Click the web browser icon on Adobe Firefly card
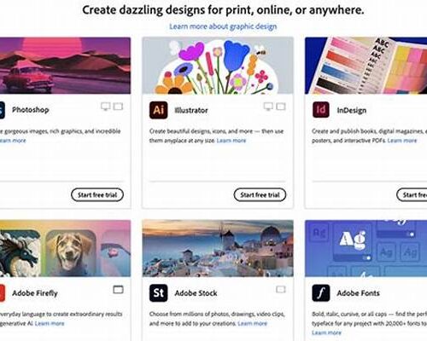The image size is (427, 341). (118, 290)
